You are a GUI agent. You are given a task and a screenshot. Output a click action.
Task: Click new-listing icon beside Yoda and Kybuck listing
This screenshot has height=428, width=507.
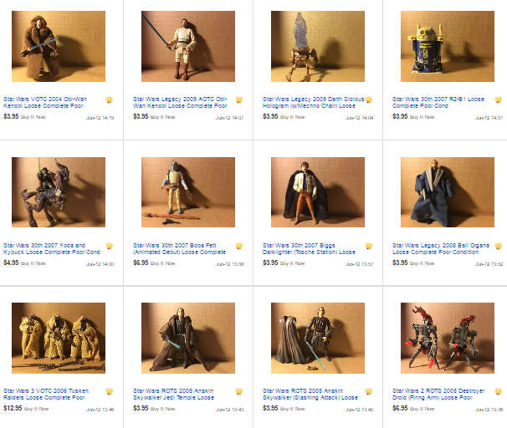[110, 246]
